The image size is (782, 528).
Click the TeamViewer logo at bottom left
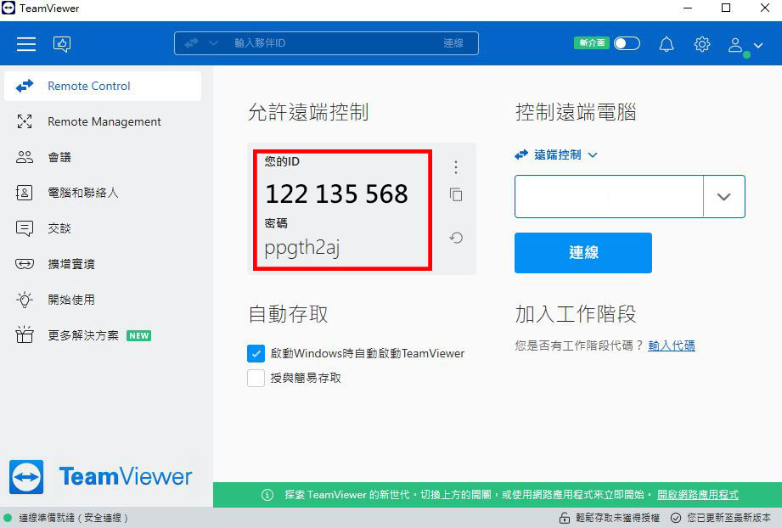click(101, 477)
